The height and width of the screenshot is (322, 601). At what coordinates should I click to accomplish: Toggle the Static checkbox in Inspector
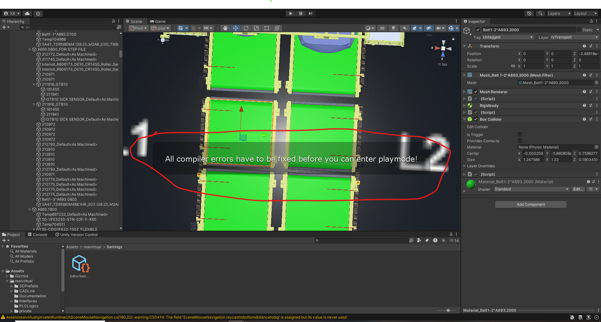579,30
